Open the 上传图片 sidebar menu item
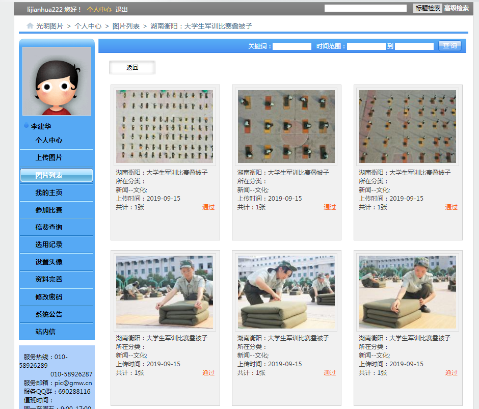The width and height of the screenshot is (479, 409). 49,158
